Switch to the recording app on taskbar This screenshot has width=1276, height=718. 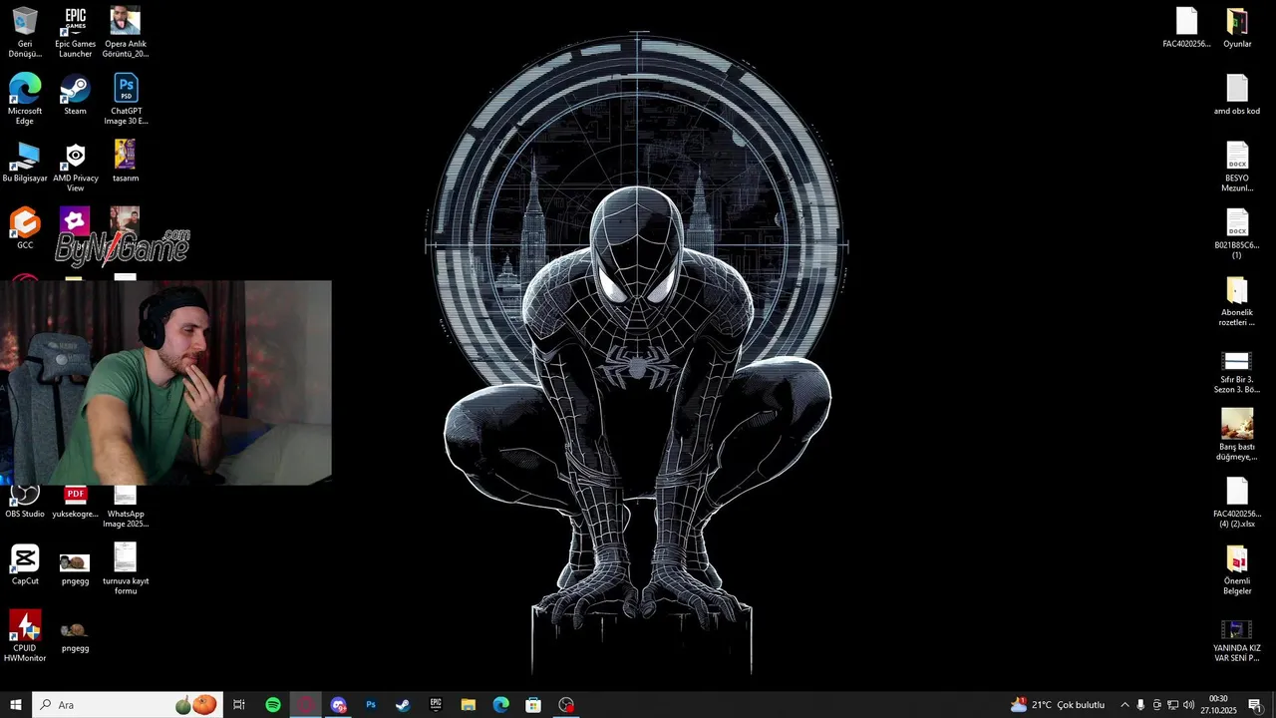point(566,705)
